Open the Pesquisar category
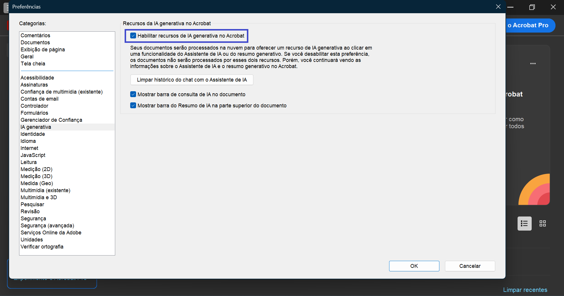Viewport: 564px width, 296px height. click(x=67, y=204)
